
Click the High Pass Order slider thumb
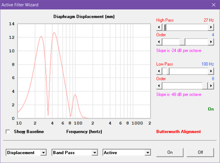tap(182, 42)
